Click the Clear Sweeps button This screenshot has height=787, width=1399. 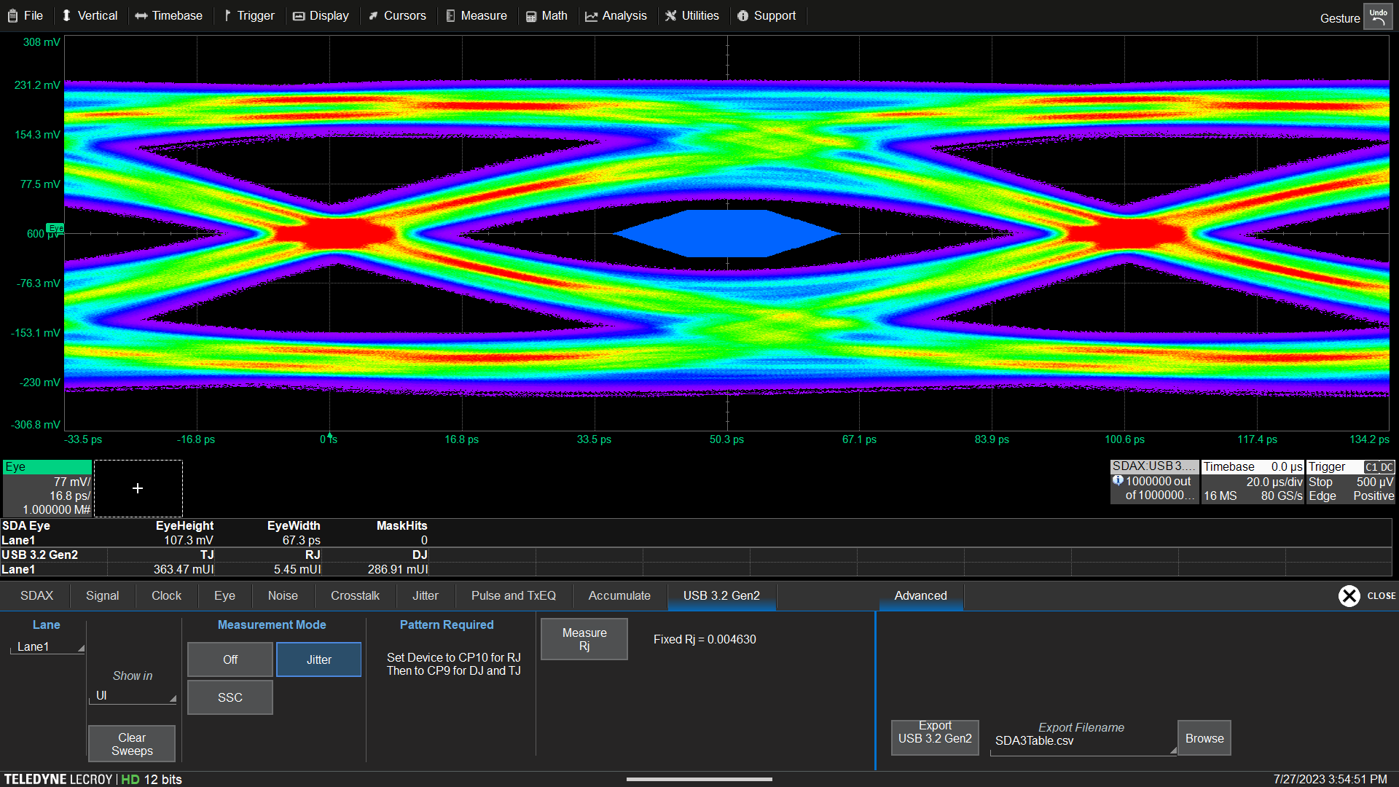tap(131, 743)
